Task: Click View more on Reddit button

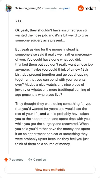Action: click(50, 170)
